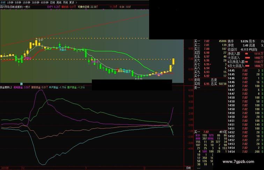The height and width of the screenshot is (170, 264).
Task: Click the 买七 bid row at 6.95
Action: (x=210, y=64)
